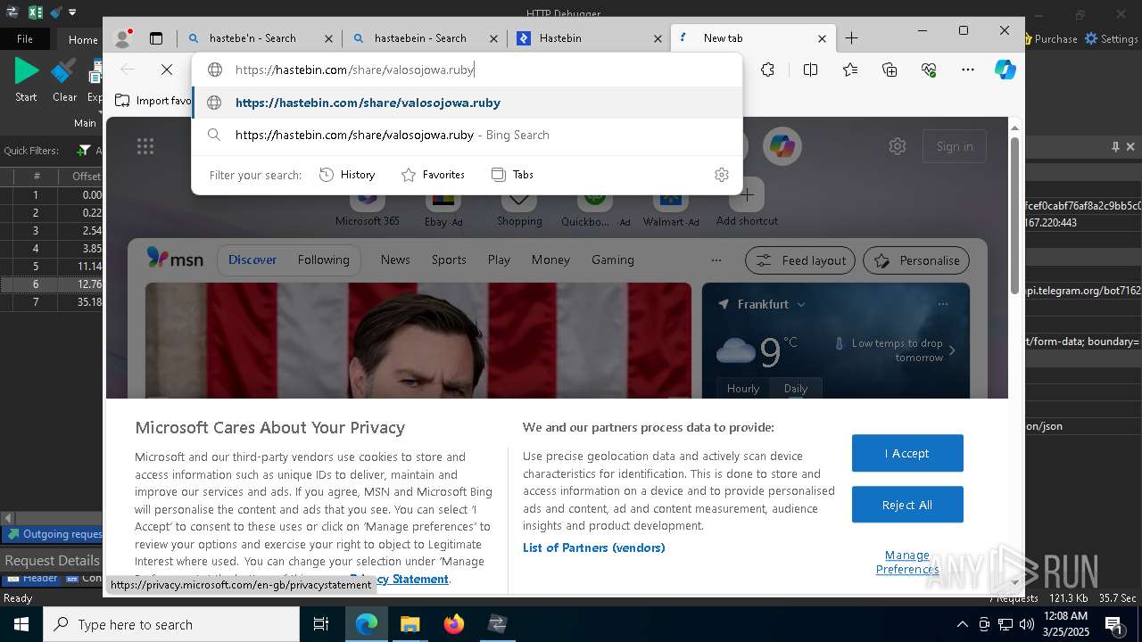Open weather card more options
This screenshot has height=642, width=1142.
coord(942,304)
